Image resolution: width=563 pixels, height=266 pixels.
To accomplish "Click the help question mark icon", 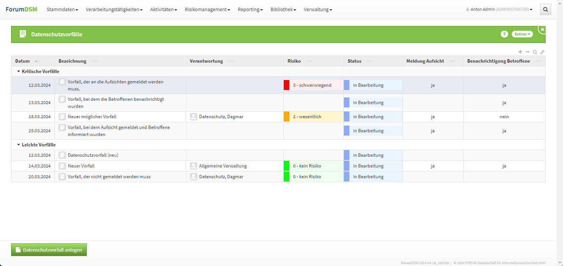I will click(504, 34).
